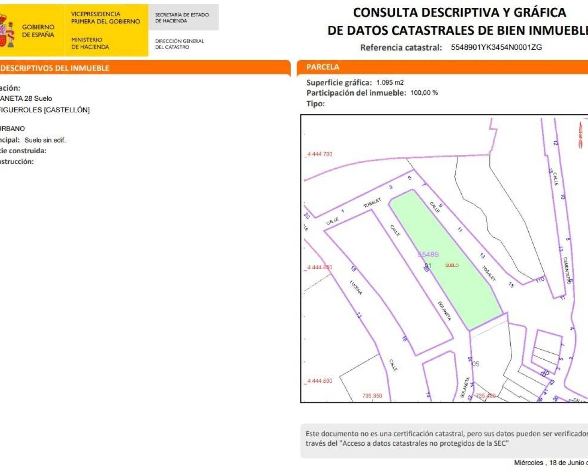Click the 4.444.700 coordinate marker
This screenshot has height=471, width=588.
click(x=319, y=154)
